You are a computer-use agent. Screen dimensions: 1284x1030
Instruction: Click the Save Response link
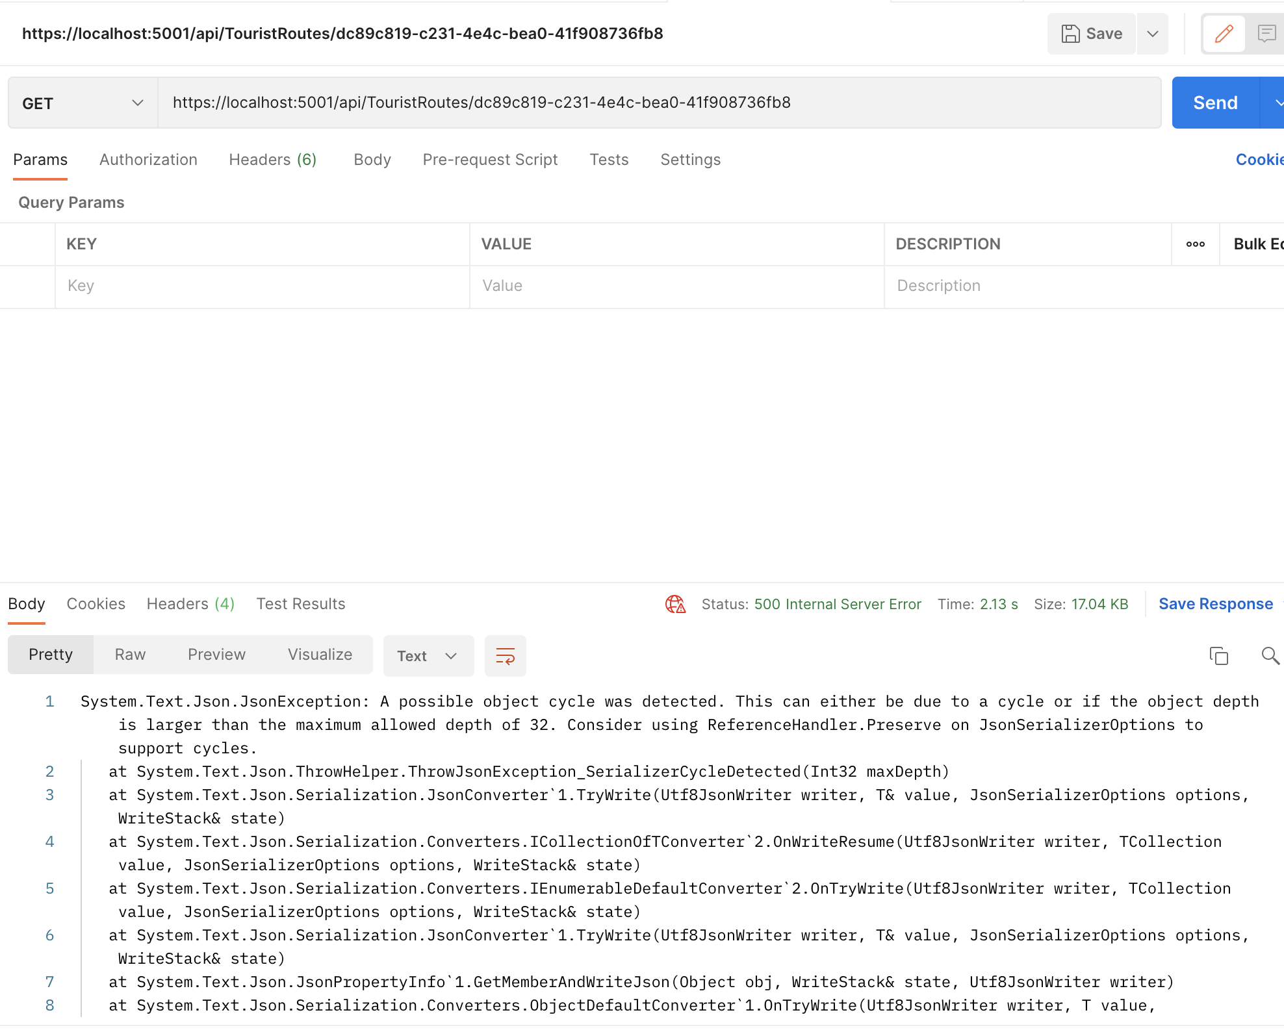coord(1215,604)
